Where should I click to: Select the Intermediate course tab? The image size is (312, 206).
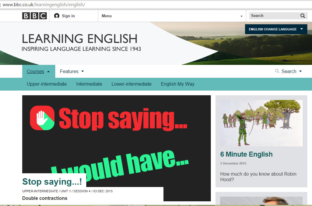pyautogui.click(x=89, y=84)
